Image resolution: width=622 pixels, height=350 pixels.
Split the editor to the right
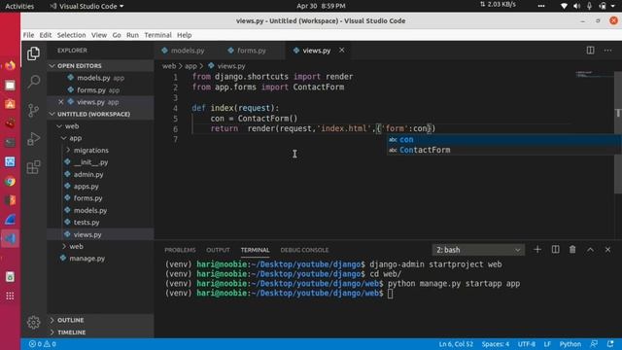590,51
